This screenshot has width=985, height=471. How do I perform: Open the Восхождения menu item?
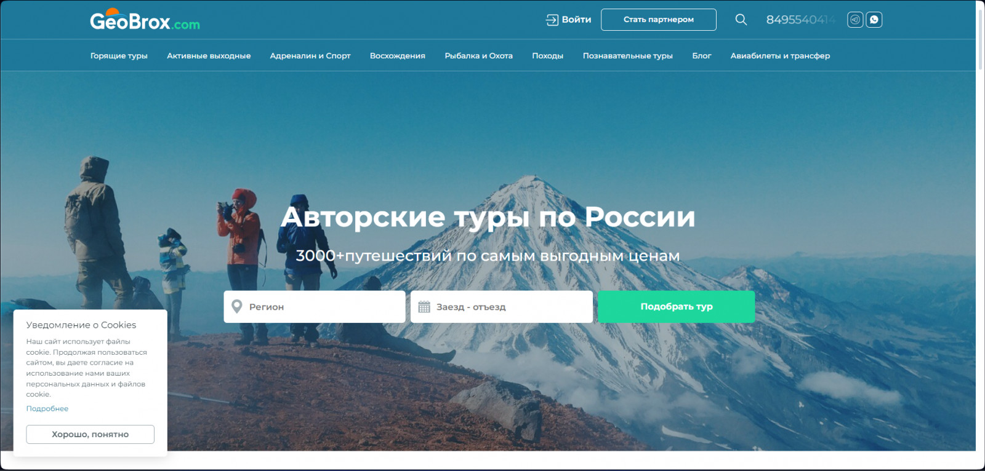[x=398, y=55]
